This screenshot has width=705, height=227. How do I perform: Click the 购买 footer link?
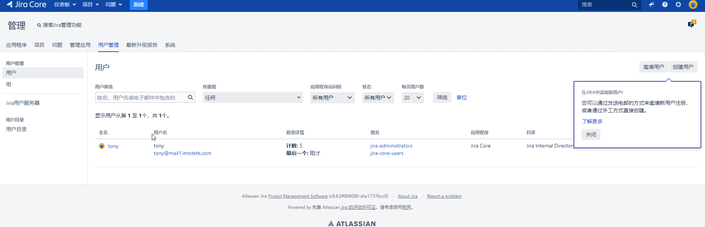click(407, 207)
